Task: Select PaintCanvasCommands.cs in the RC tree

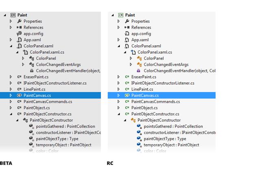Action: pyautogui.click(x=155, y=102)
